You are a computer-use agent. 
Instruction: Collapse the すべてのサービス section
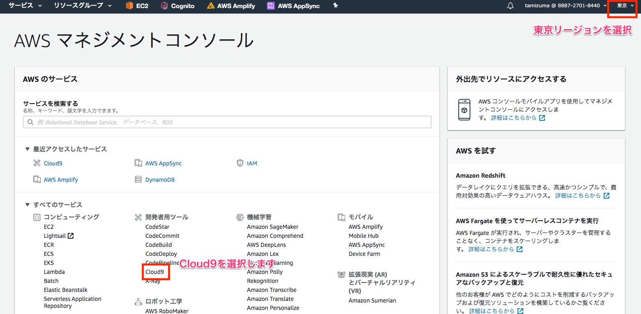point(27,205)
